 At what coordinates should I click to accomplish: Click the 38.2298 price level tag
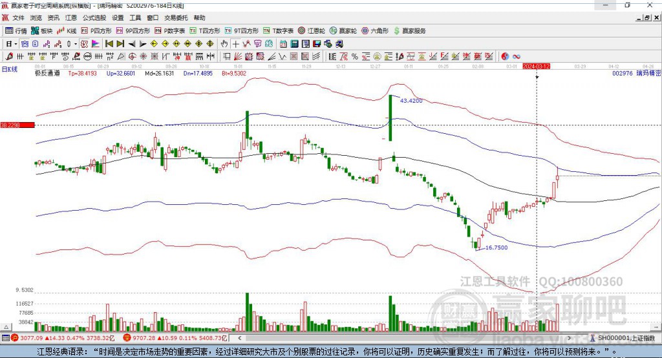(17, 125)
